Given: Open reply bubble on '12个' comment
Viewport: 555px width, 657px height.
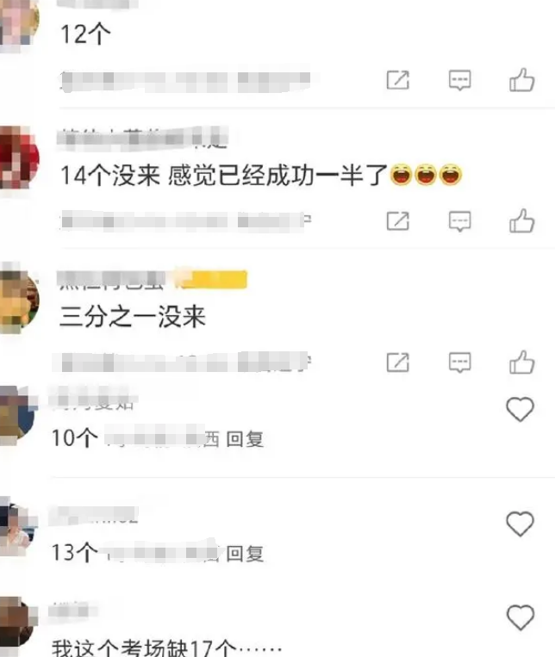Looking at the screenshot, I should coord(460,80).
